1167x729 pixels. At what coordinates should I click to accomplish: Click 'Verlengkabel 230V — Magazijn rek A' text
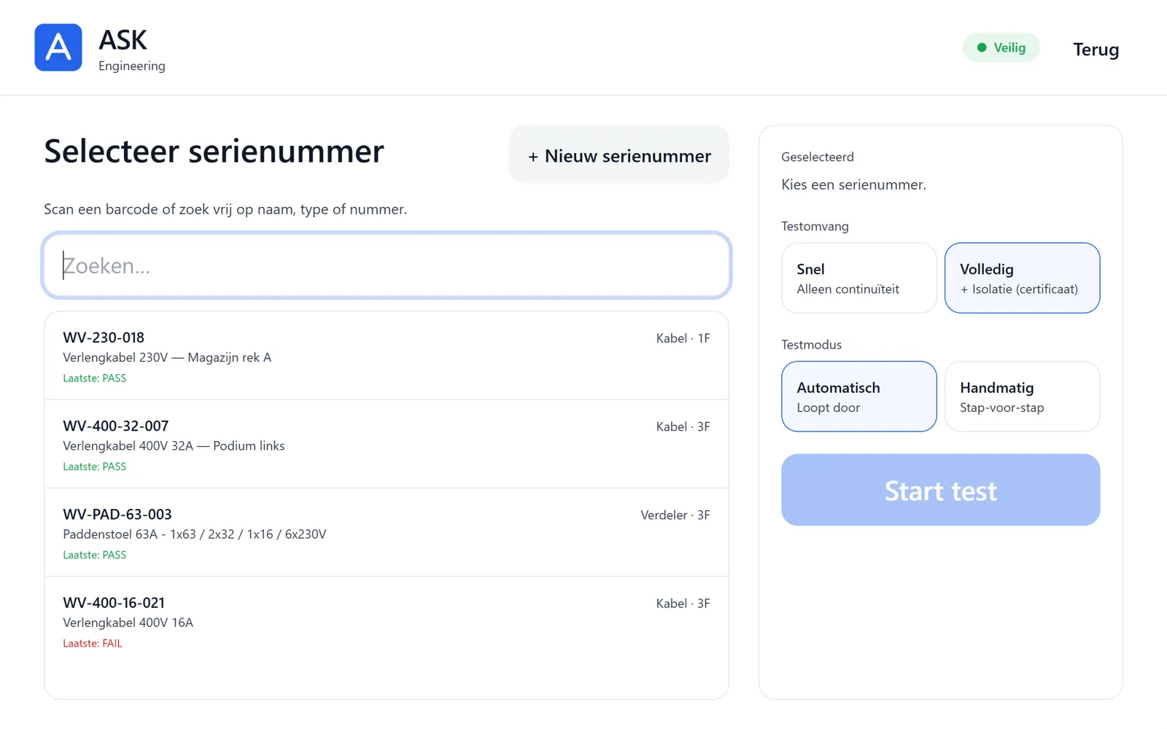tap(167, 357)
